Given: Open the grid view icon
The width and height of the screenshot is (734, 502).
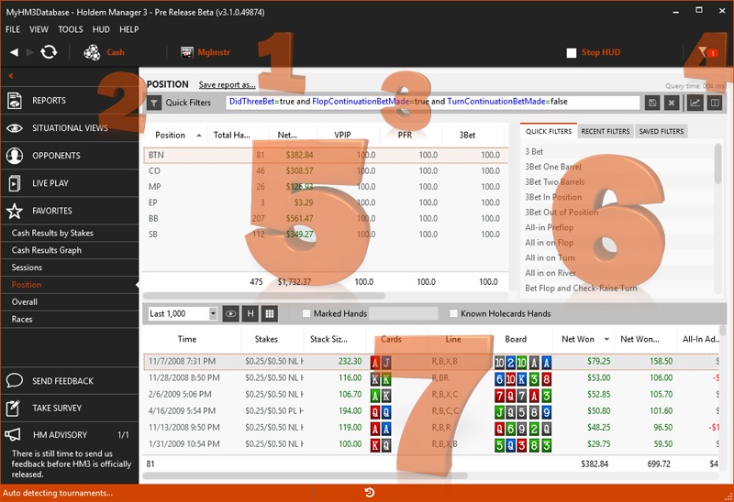Looking at the screenshot, I should click(270, 313).
